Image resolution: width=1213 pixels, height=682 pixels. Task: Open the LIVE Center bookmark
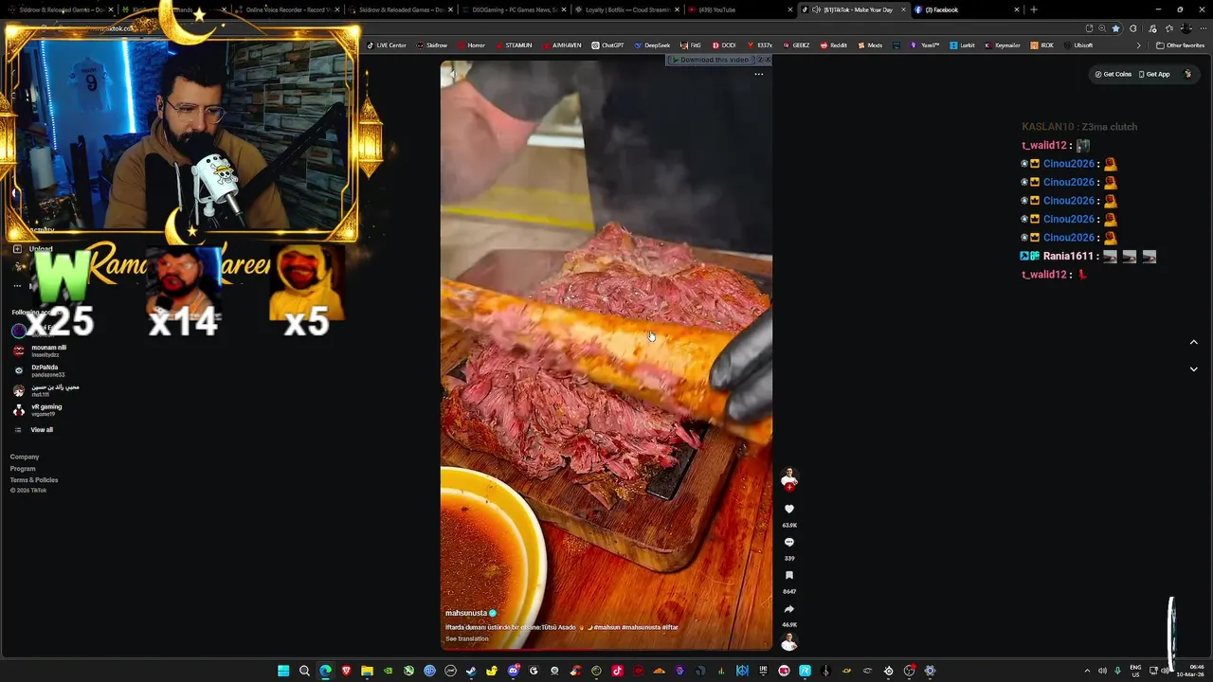(386, 45)
